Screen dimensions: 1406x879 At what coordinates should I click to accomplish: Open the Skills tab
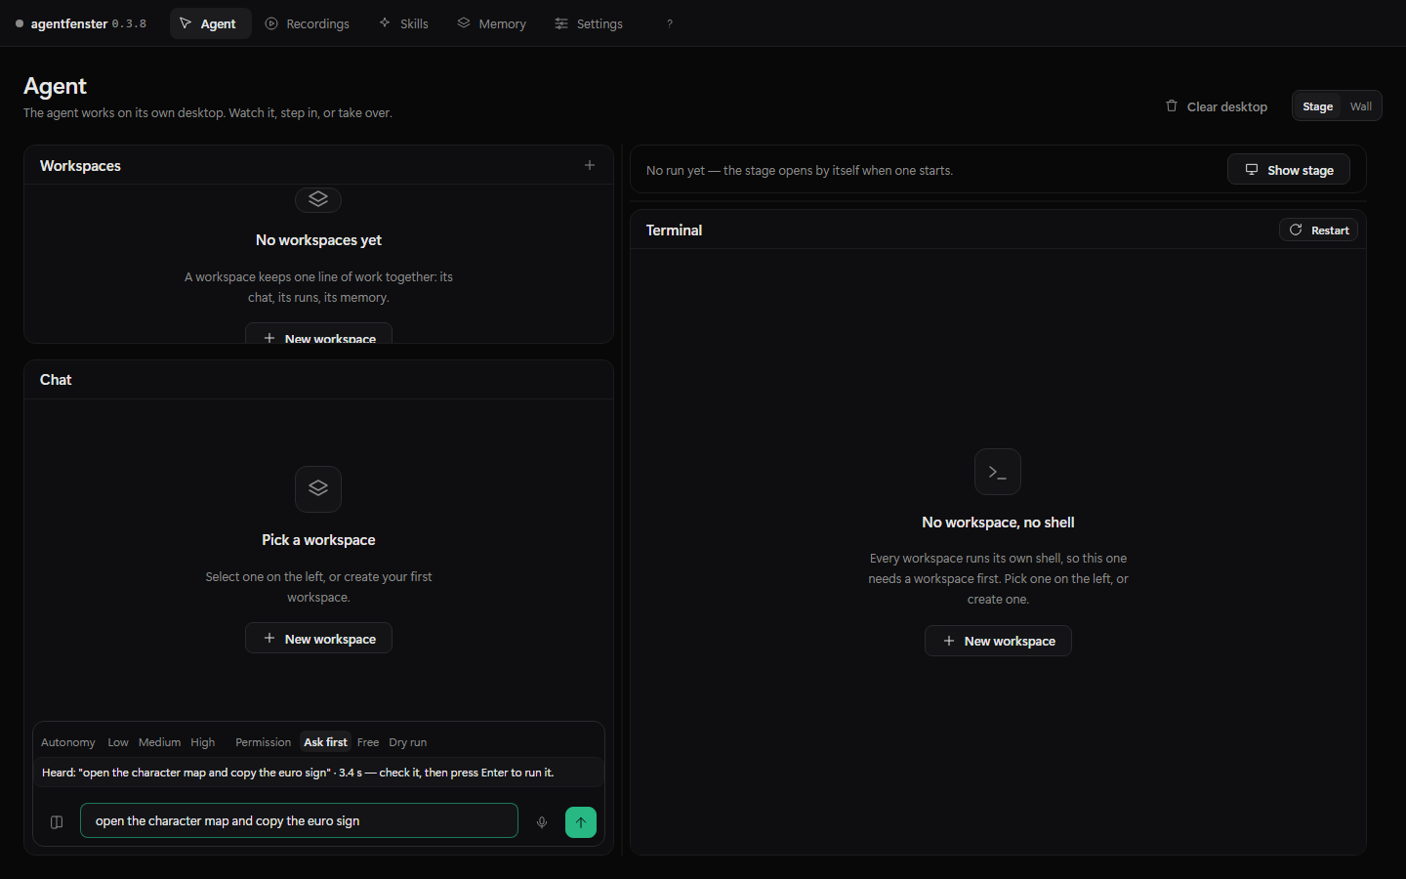pyautogui.click(x=404, y=23)
